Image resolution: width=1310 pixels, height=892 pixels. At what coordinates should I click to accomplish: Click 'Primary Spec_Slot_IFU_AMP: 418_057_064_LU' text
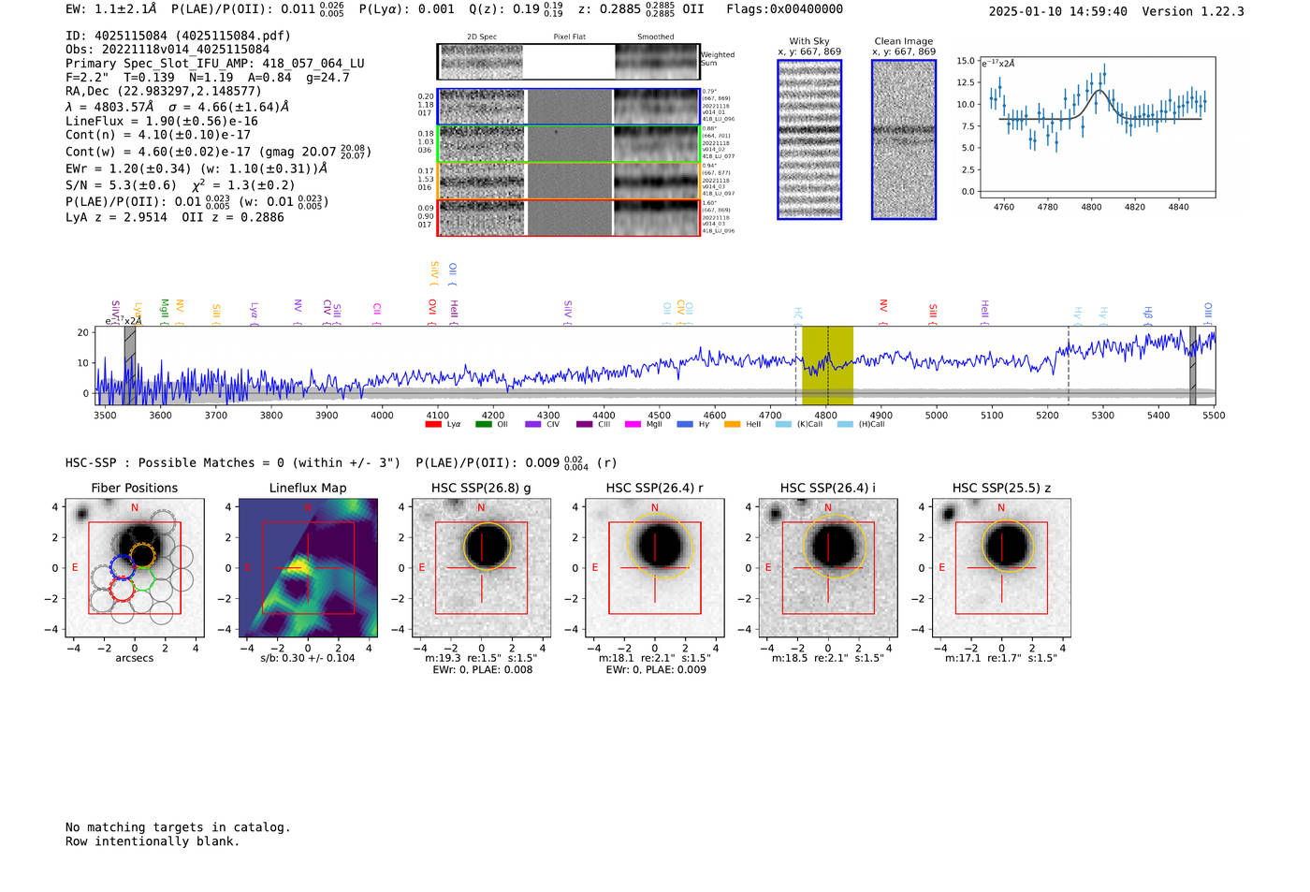pyautogui.click(x=215, y=64)
